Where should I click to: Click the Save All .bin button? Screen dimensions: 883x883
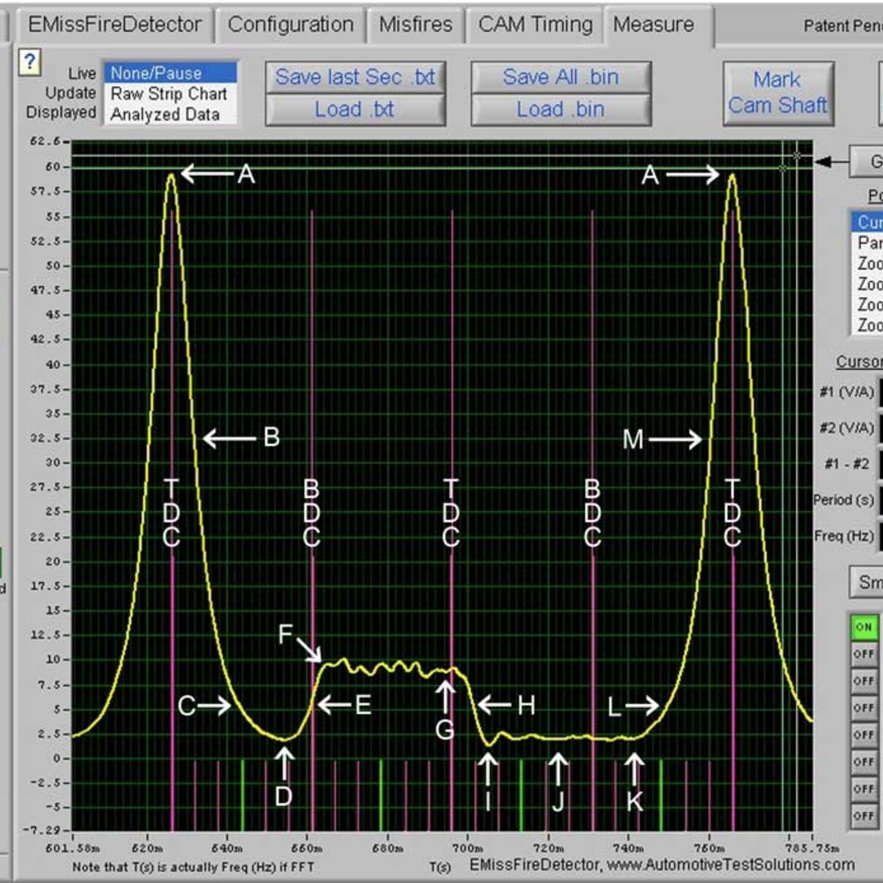pos(560,78)
